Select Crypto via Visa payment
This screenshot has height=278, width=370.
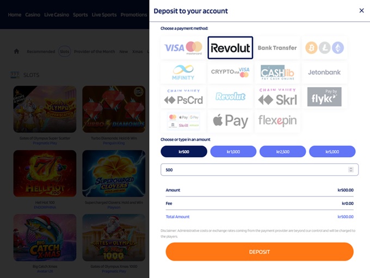pos(230,72)
